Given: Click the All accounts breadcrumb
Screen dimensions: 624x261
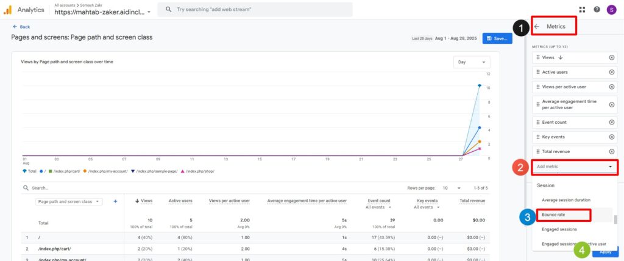Looking at the screenshot, I should pos(65,5).
